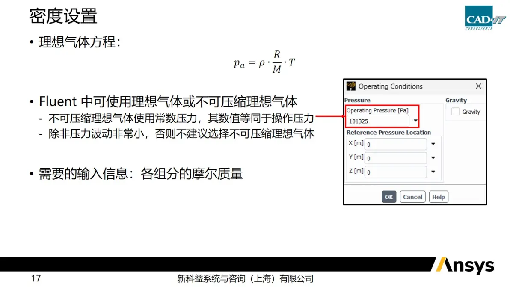Click the Z [m] input field
Image resolution: width=510 pixels, height=287 pixels.
pyautogui.click(x=395, y=172)
